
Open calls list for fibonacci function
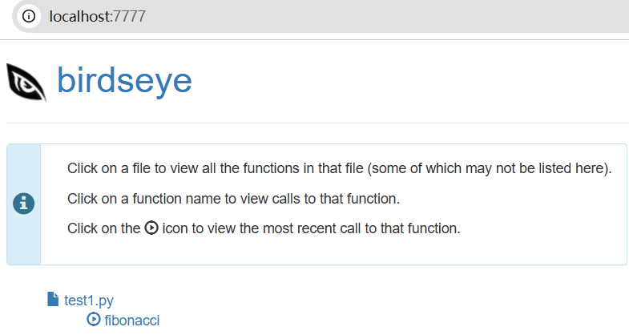132,320
